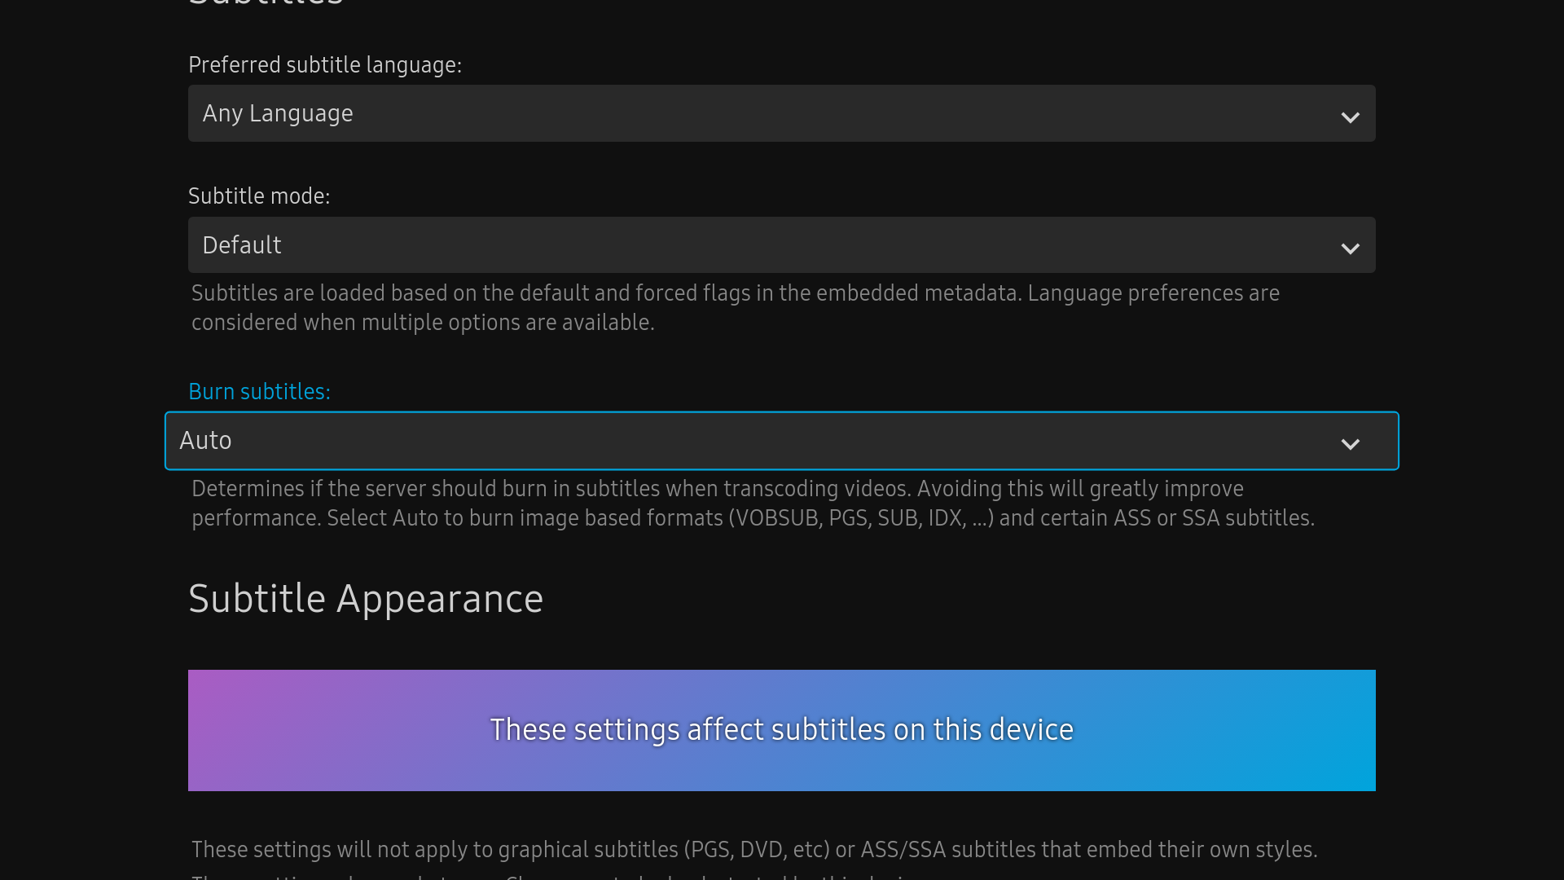
Task: Click the Subtitle mode label
Action: pos(258,196)
